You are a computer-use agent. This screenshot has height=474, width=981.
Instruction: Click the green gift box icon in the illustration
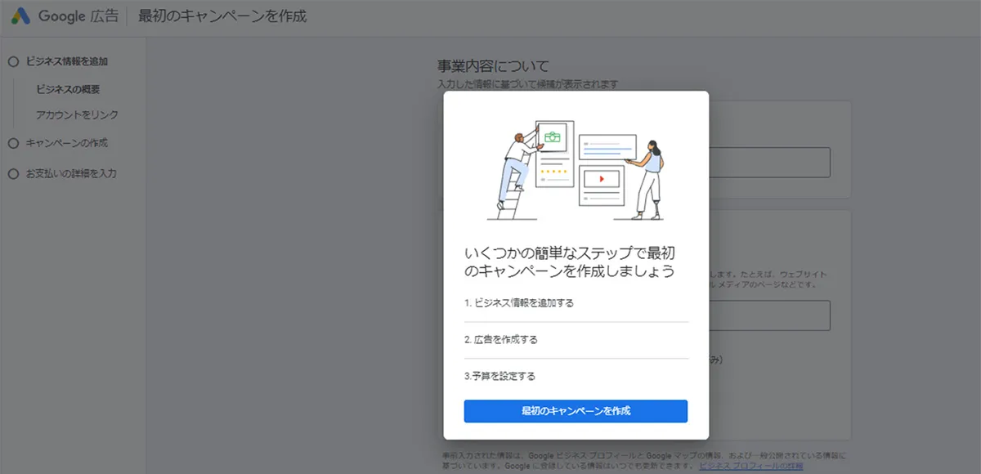[553, 136]
